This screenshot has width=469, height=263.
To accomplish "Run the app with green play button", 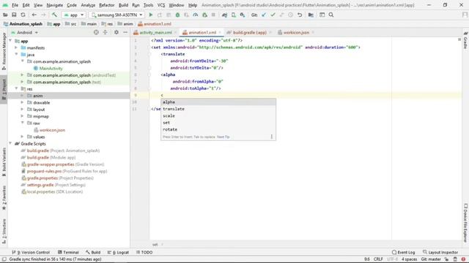I will point(151,15).
